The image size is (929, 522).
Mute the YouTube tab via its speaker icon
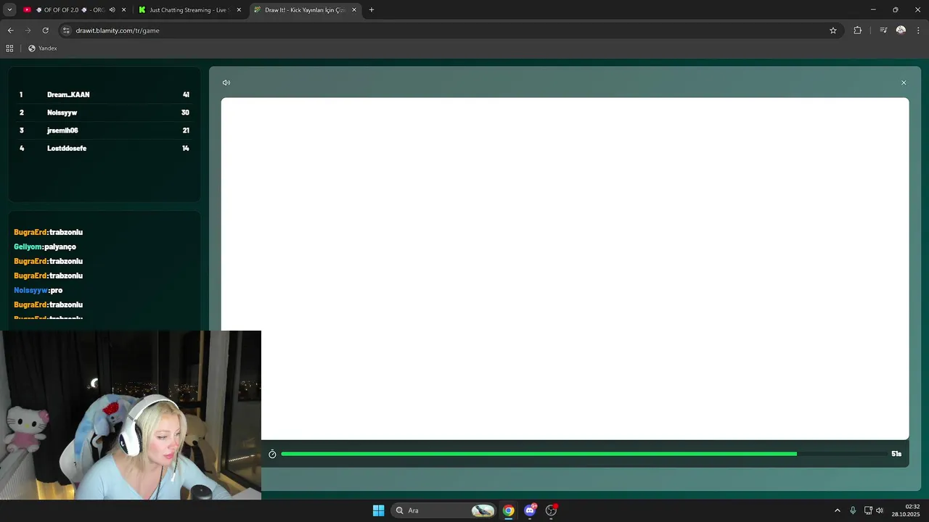click(112, 10)
